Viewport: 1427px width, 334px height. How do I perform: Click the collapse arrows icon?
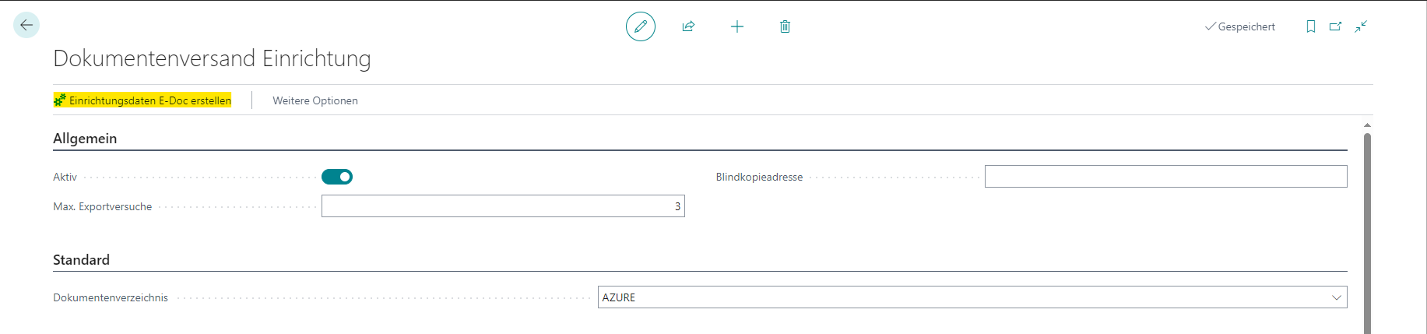1361,26
